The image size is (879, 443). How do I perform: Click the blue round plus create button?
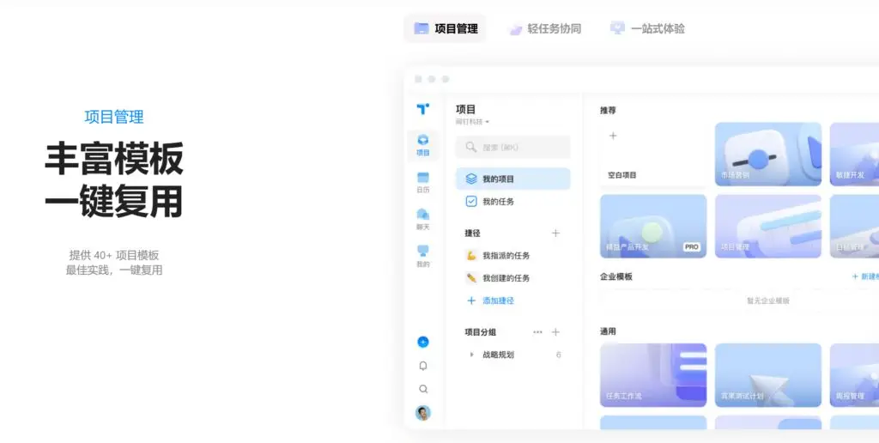pyautogui.click(x=423, y=342)
